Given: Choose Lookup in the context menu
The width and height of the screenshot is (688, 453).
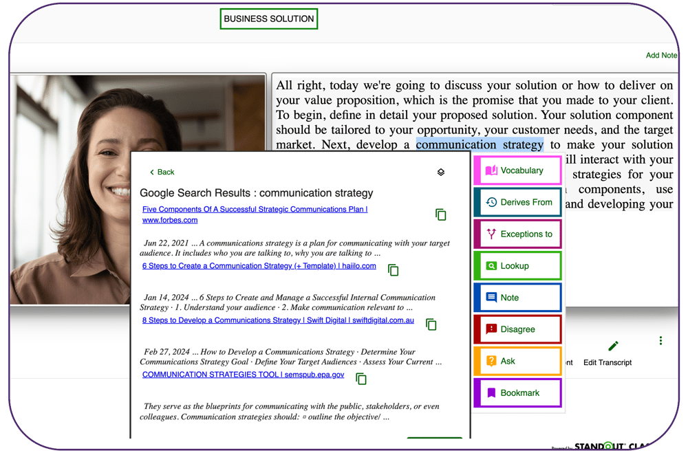Looking at the screenshot, I should point(518,266).
